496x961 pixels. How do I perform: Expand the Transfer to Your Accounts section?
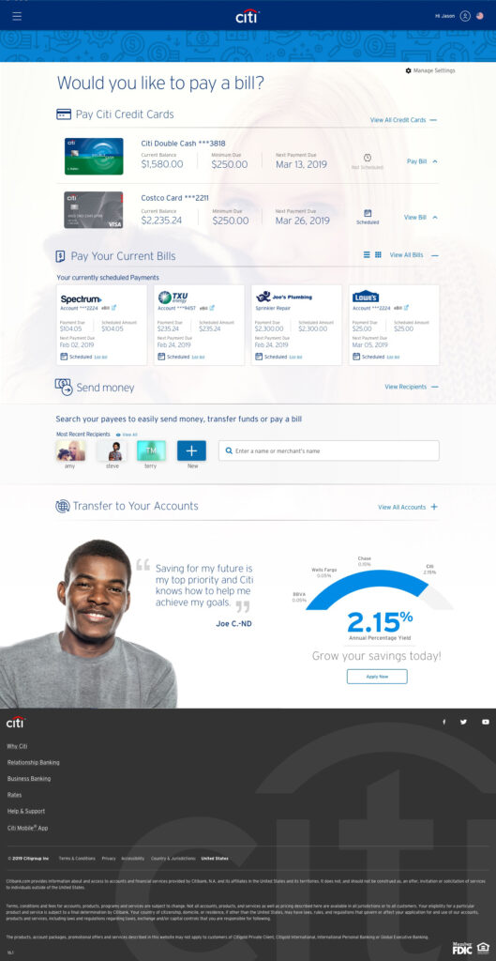pos(434,507)
